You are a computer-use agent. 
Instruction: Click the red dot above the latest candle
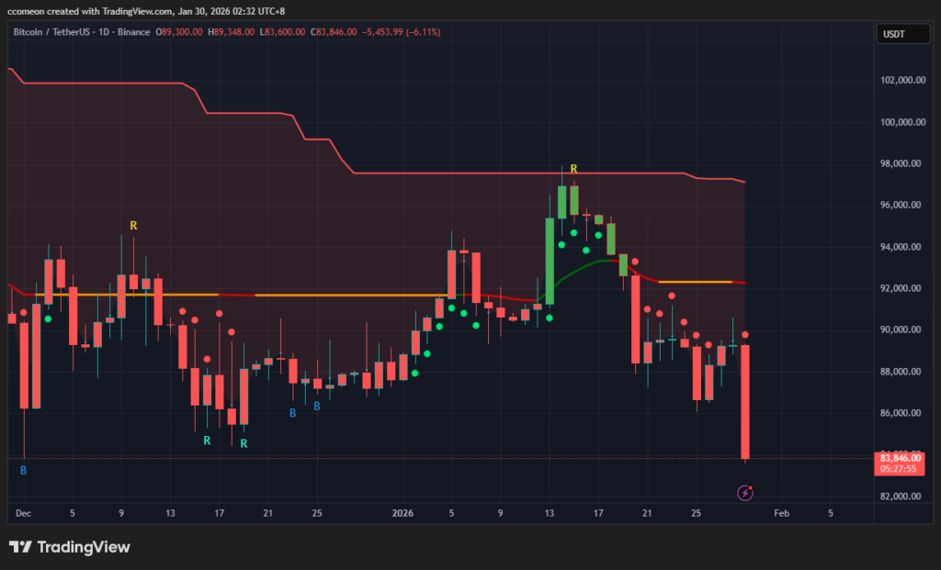click(745, 335)
